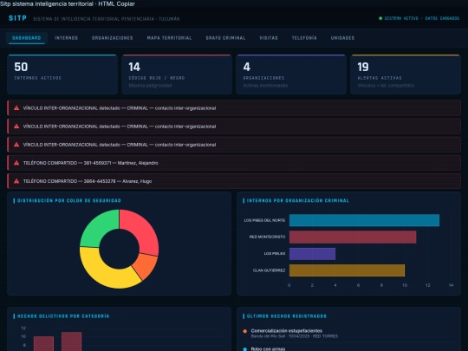Open the Telefonía tab
Screen dimensions: 468x351
tap(304, 38)
